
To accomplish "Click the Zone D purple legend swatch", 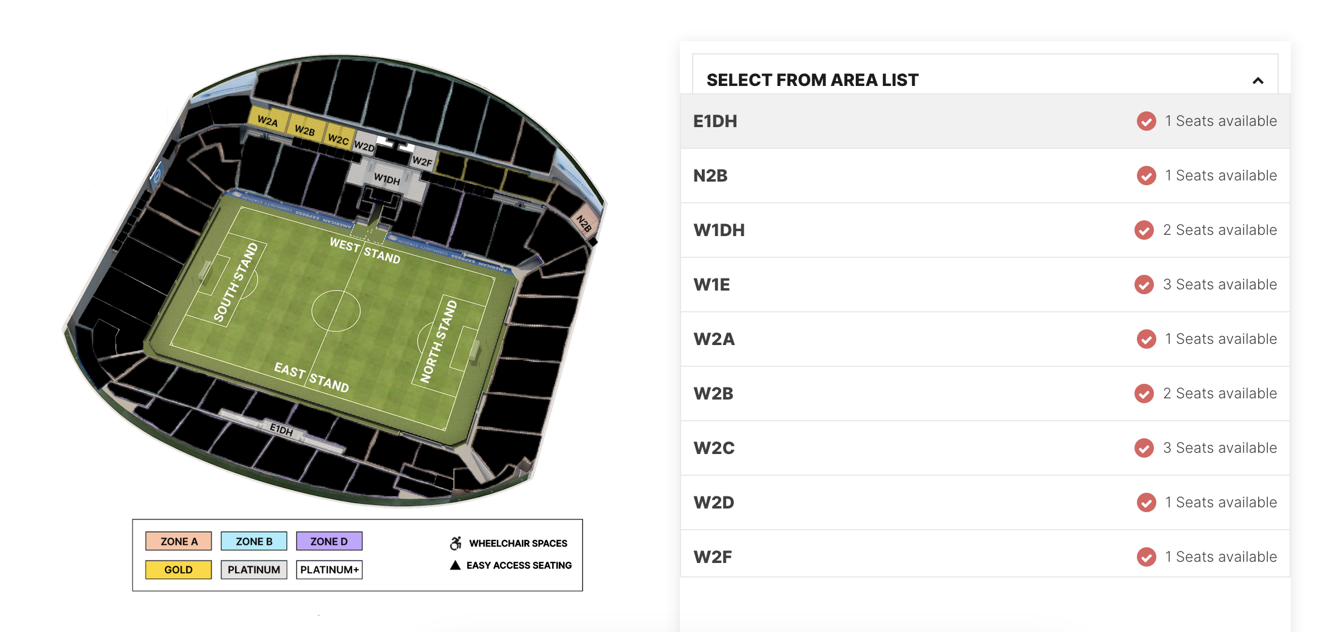I will (x=329, y=541).
